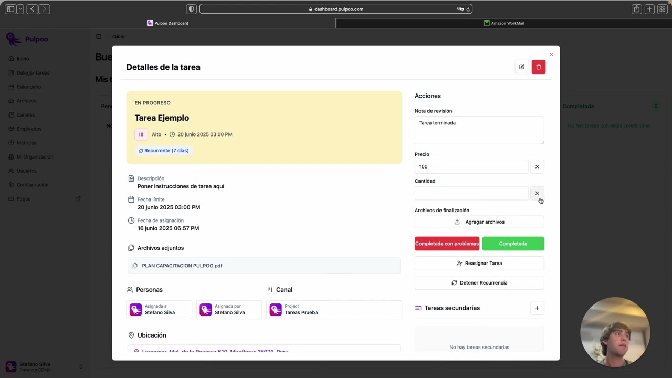The width and height of the screenshot is (672, 378).
Task: Open a new Safari tab
Action: pos(649,9)
